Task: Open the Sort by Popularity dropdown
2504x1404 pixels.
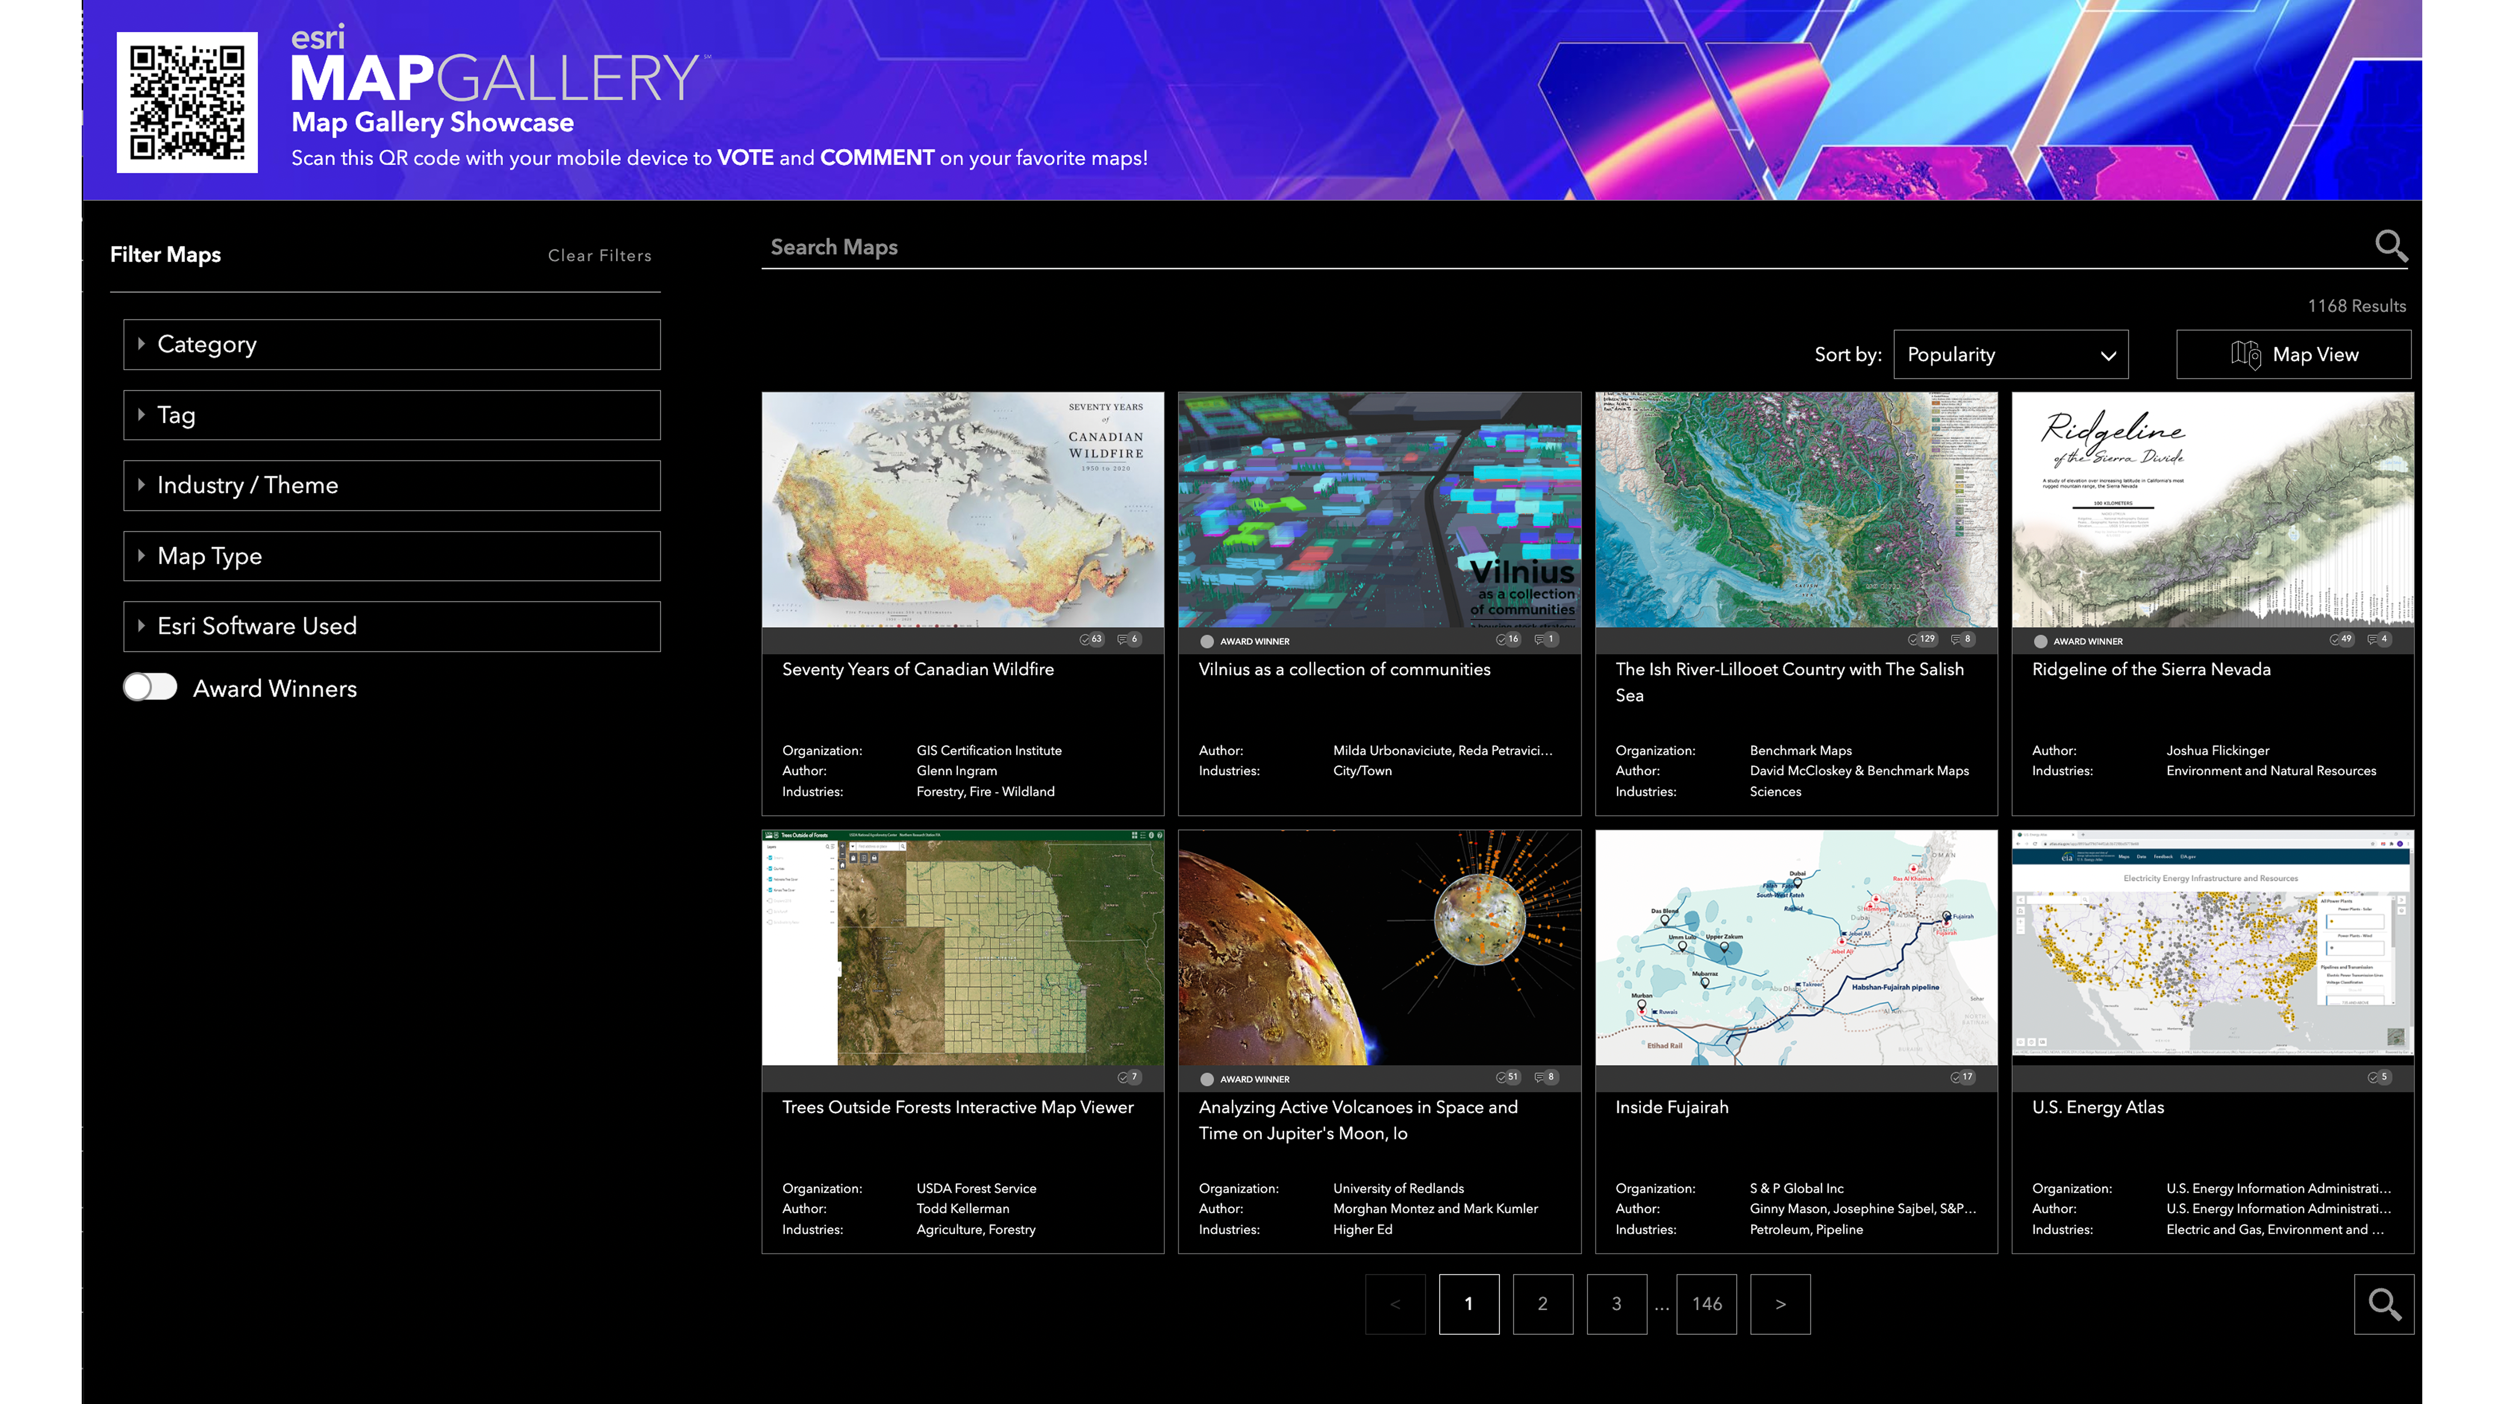Action: coord(2010,355)
